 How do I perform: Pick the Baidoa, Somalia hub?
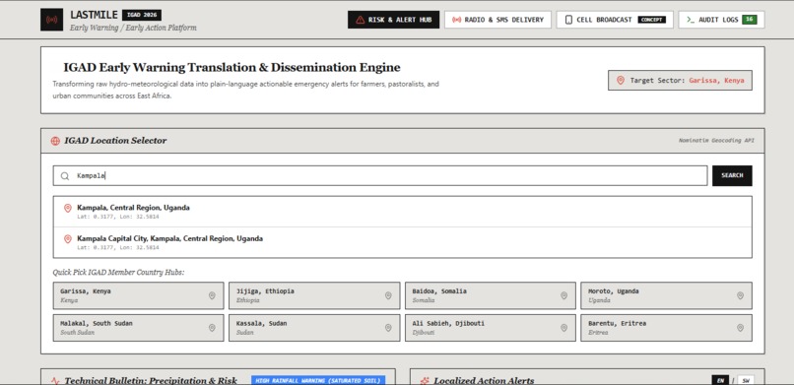pos(491,295)
